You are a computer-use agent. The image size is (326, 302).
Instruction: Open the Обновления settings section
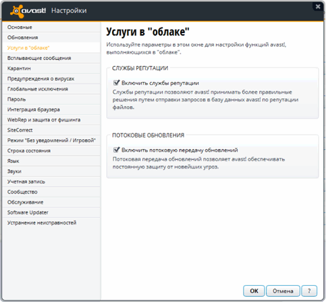(x=51, y=38)
